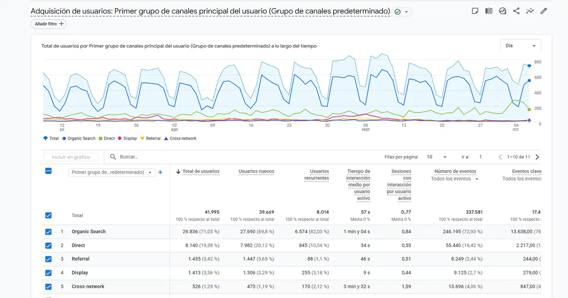
Task: Click the sort arrow on Total de usuarios
Action: tap(178, 171)
